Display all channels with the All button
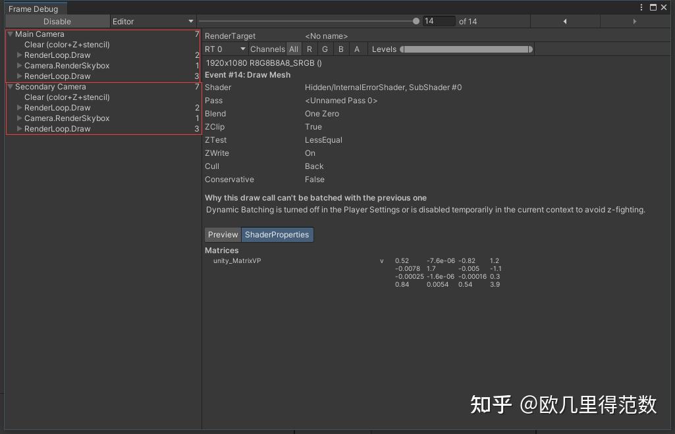 pyautogui.click(x=294, y=49)
